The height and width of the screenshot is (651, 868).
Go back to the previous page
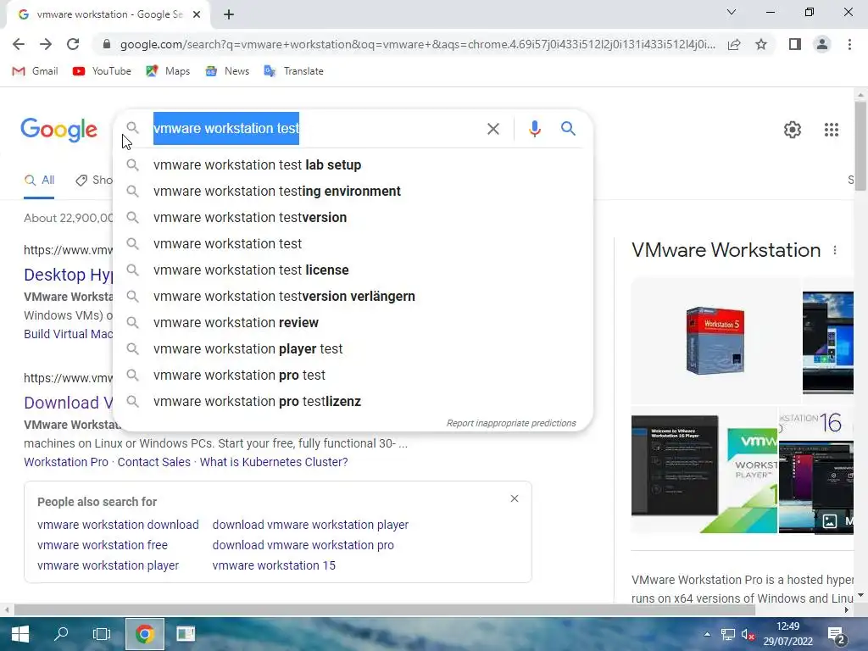(19, 44)
